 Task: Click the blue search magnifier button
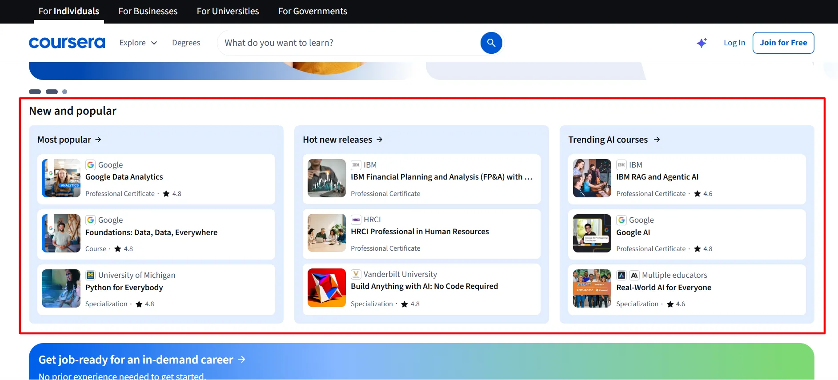[491, 43]
